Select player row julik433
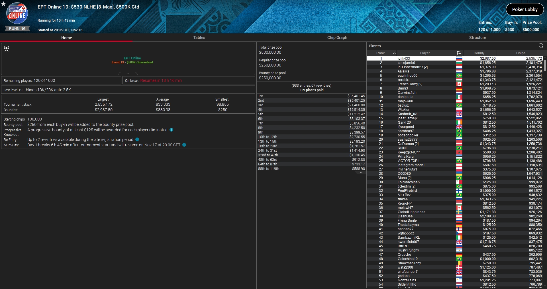547x289 pixels. point(455,59)
